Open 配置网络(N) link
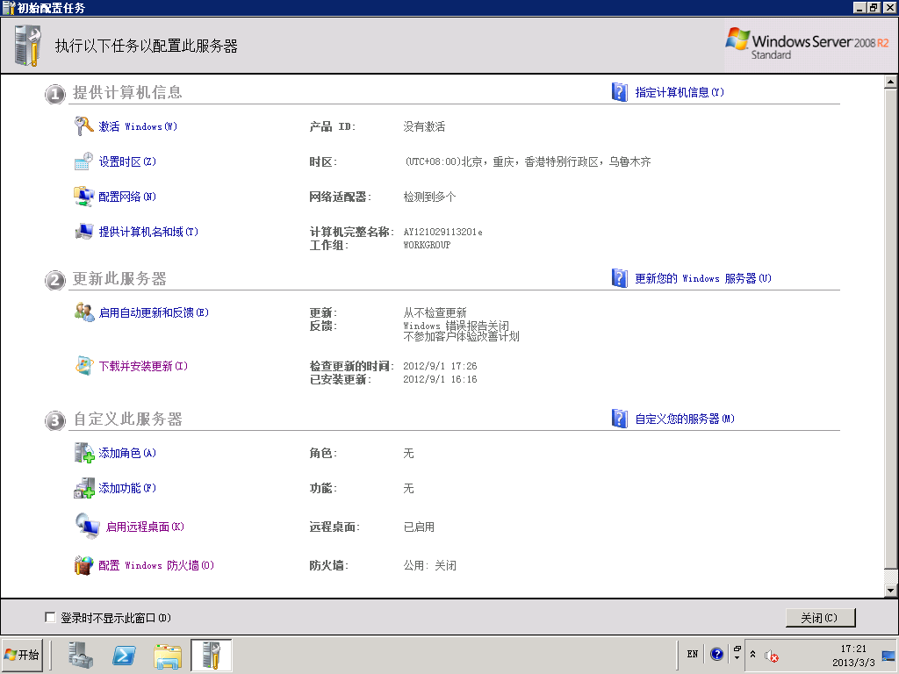Viewport: 899px width, 674px height. [127, 197]
